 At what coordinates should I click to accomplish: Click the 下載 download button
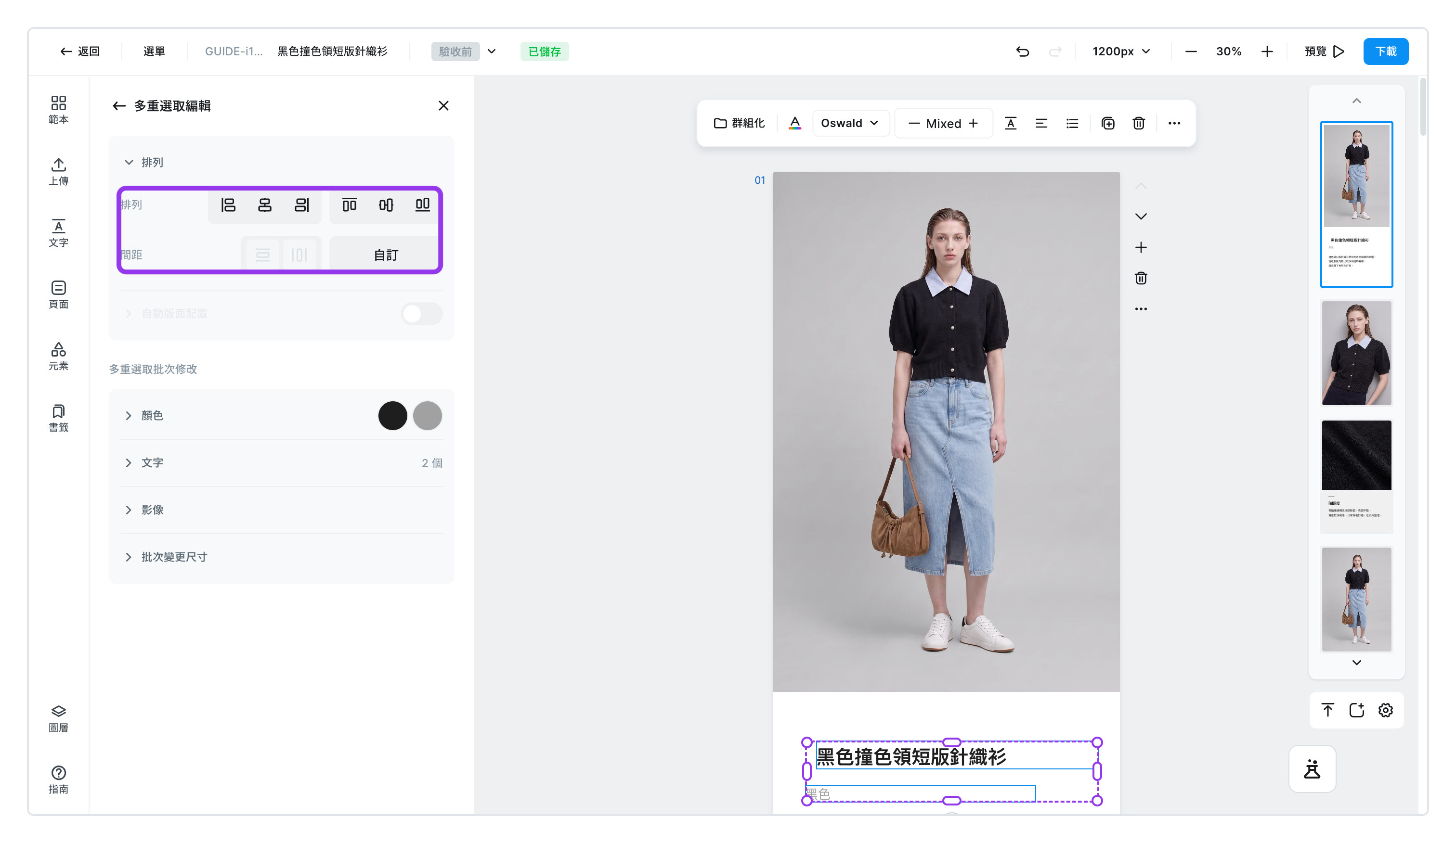(x=1386, y=51)
